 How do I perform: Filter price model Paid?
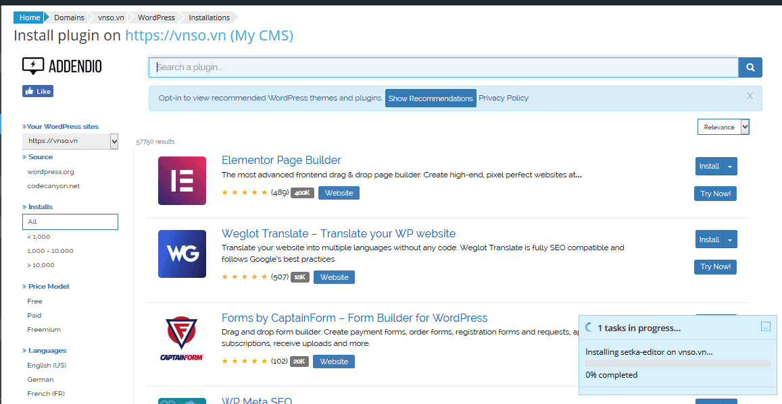coord(34,316)
